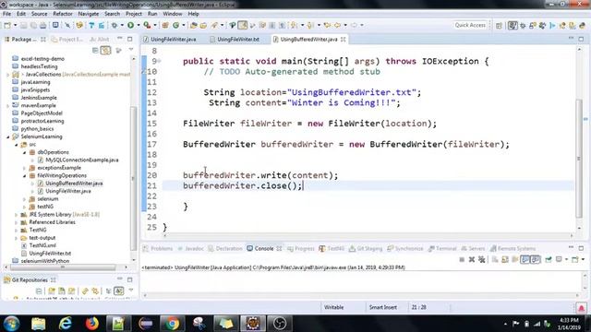Switch to the Terminal tab
This screenshot has height=332, width=591.
pos(442,248)
